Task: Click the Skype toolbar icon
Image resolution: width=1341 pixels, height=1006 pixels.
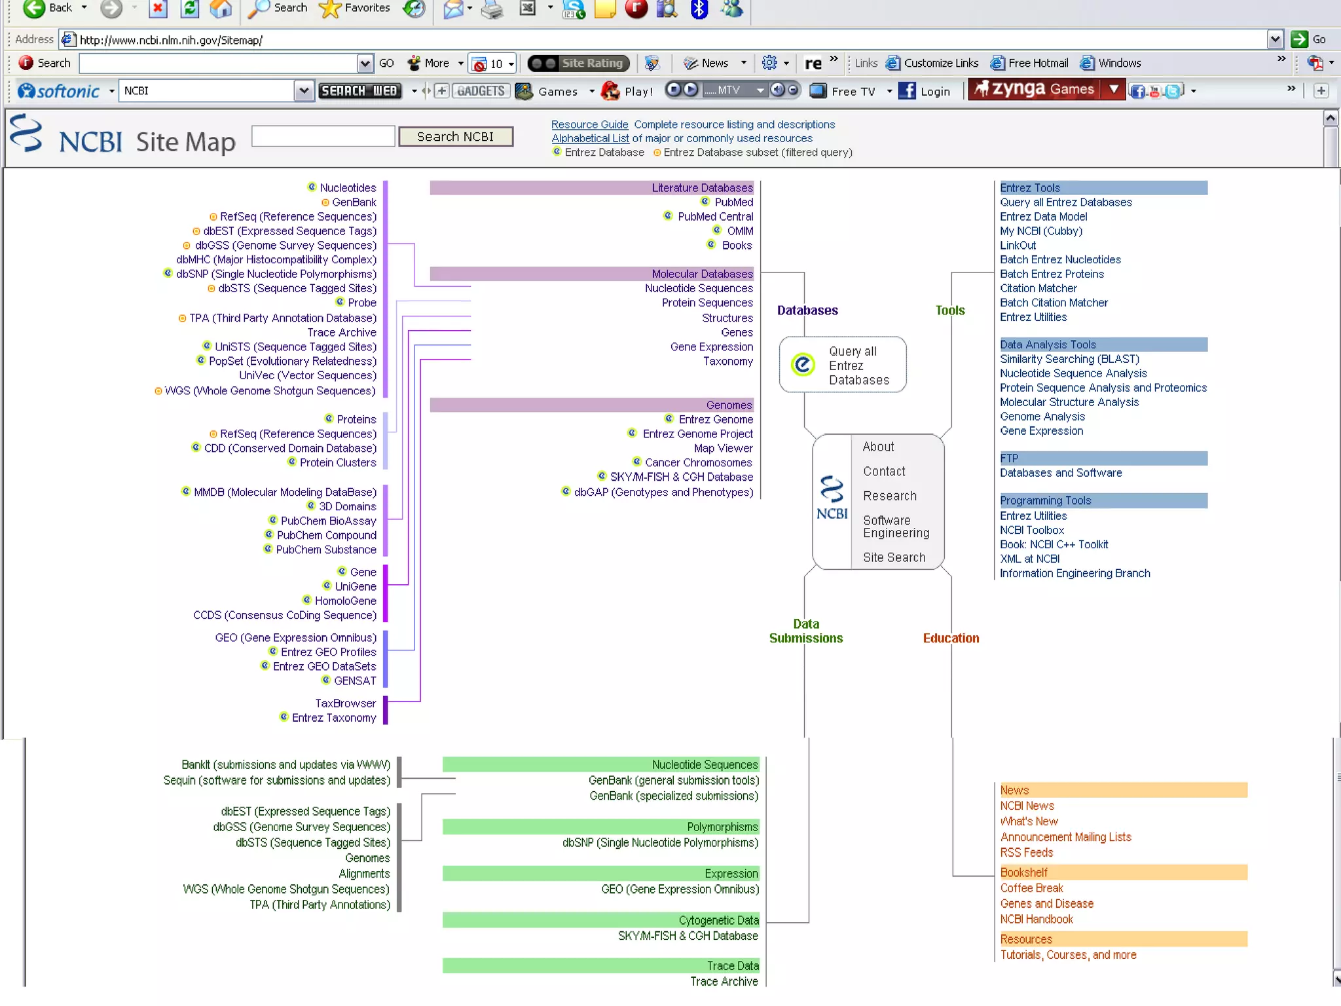Action: click(574, 9)
